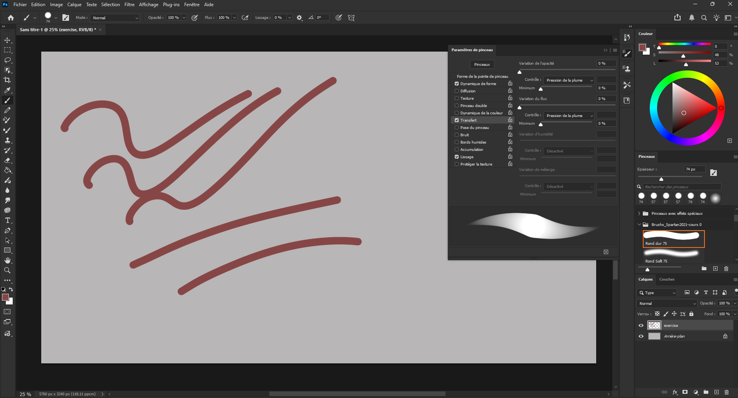
Task: Open the brush Mode dropdown
Action: click(115, 18)
